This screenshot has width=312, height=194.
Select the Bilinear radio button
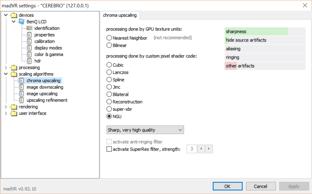[109, 46]
